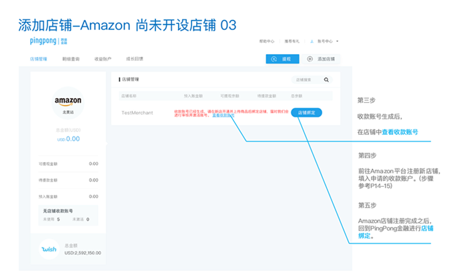
Task: Click the 店铺名称 column header
Action: point(129,96)
